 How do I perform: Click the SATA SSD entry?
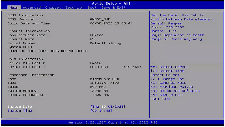pyautogui.click(x=99, y=67)
